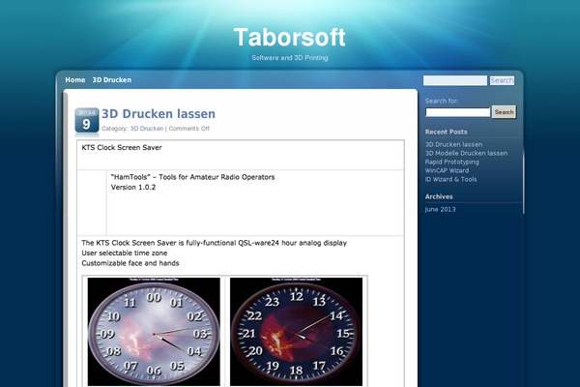Click the dark 24-hour clock image
This screenshot has width=580, height=387.
coord(297,332)
